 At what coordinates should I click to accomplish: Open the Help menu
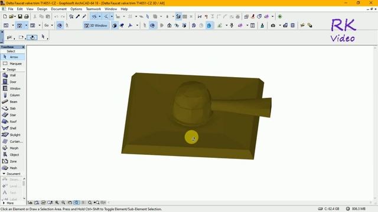tap(124, 9)
